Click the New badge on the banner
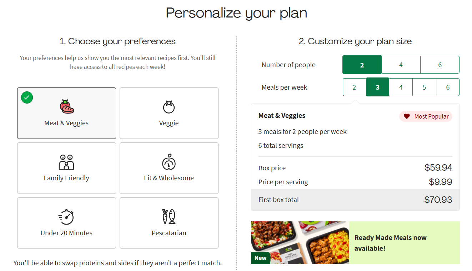The image size is (472, 271). click(x=260, y=258)
